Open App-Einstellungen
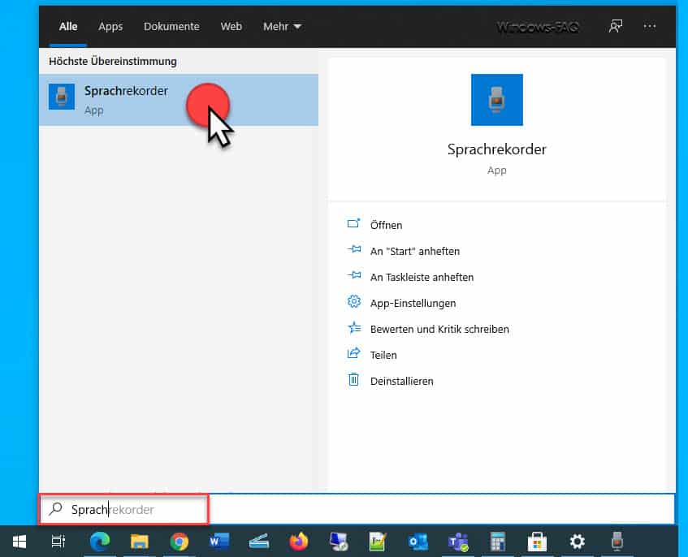This screenshot has width=688, height=557. 413,303
